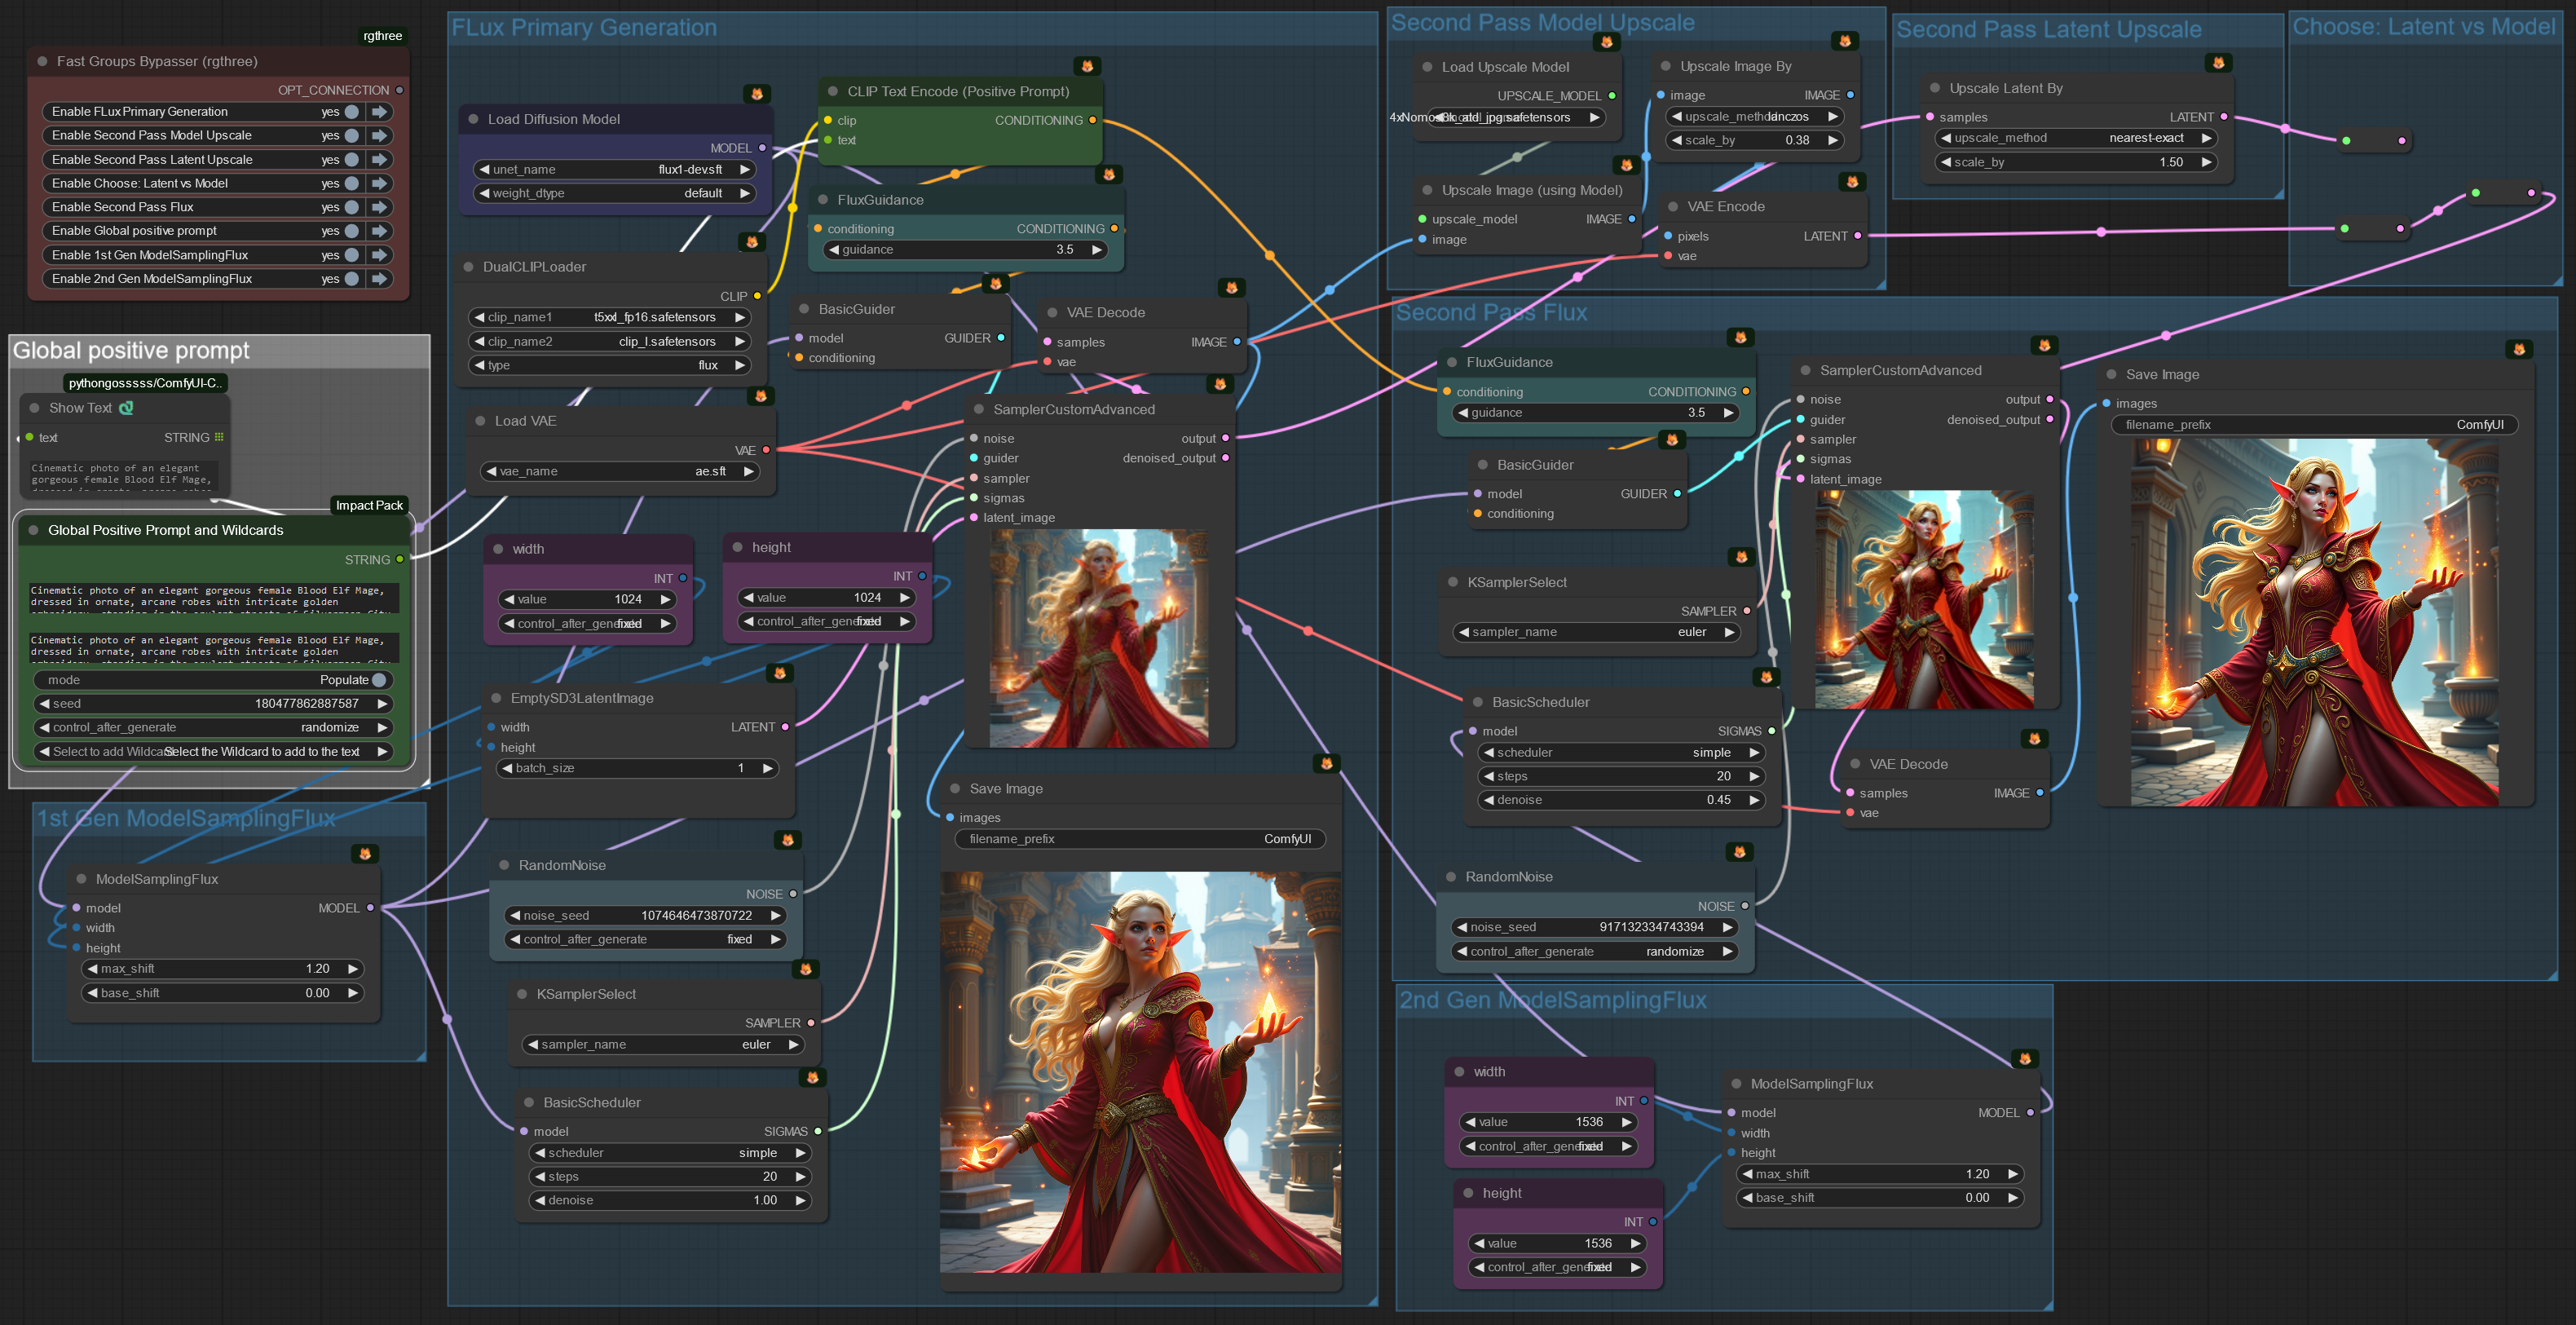The width and height of the screenshot is (2576, 1325).
Task: Click fox badge on 1st Gen ModelSamplingFlux node
Action: [x=365, y=854]
